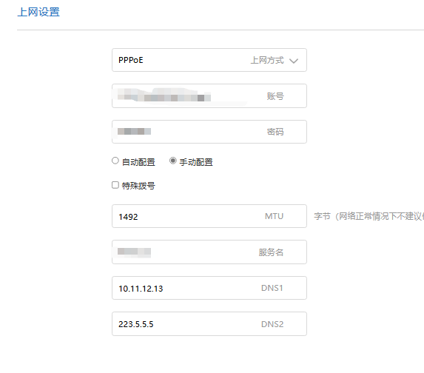Select the 自动配置 radio button
This screenshot has width=424, height=373.
tap(115, 161)
